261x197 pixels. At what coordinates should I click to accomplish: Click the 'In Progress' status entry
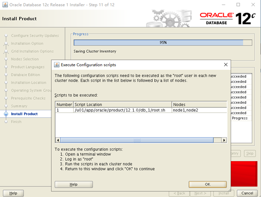coord(240,118)
